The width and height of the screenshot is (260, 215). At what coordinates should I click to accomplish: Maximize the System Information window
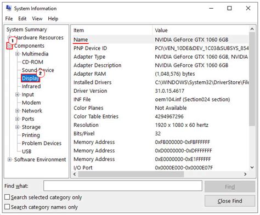point(229,8)
